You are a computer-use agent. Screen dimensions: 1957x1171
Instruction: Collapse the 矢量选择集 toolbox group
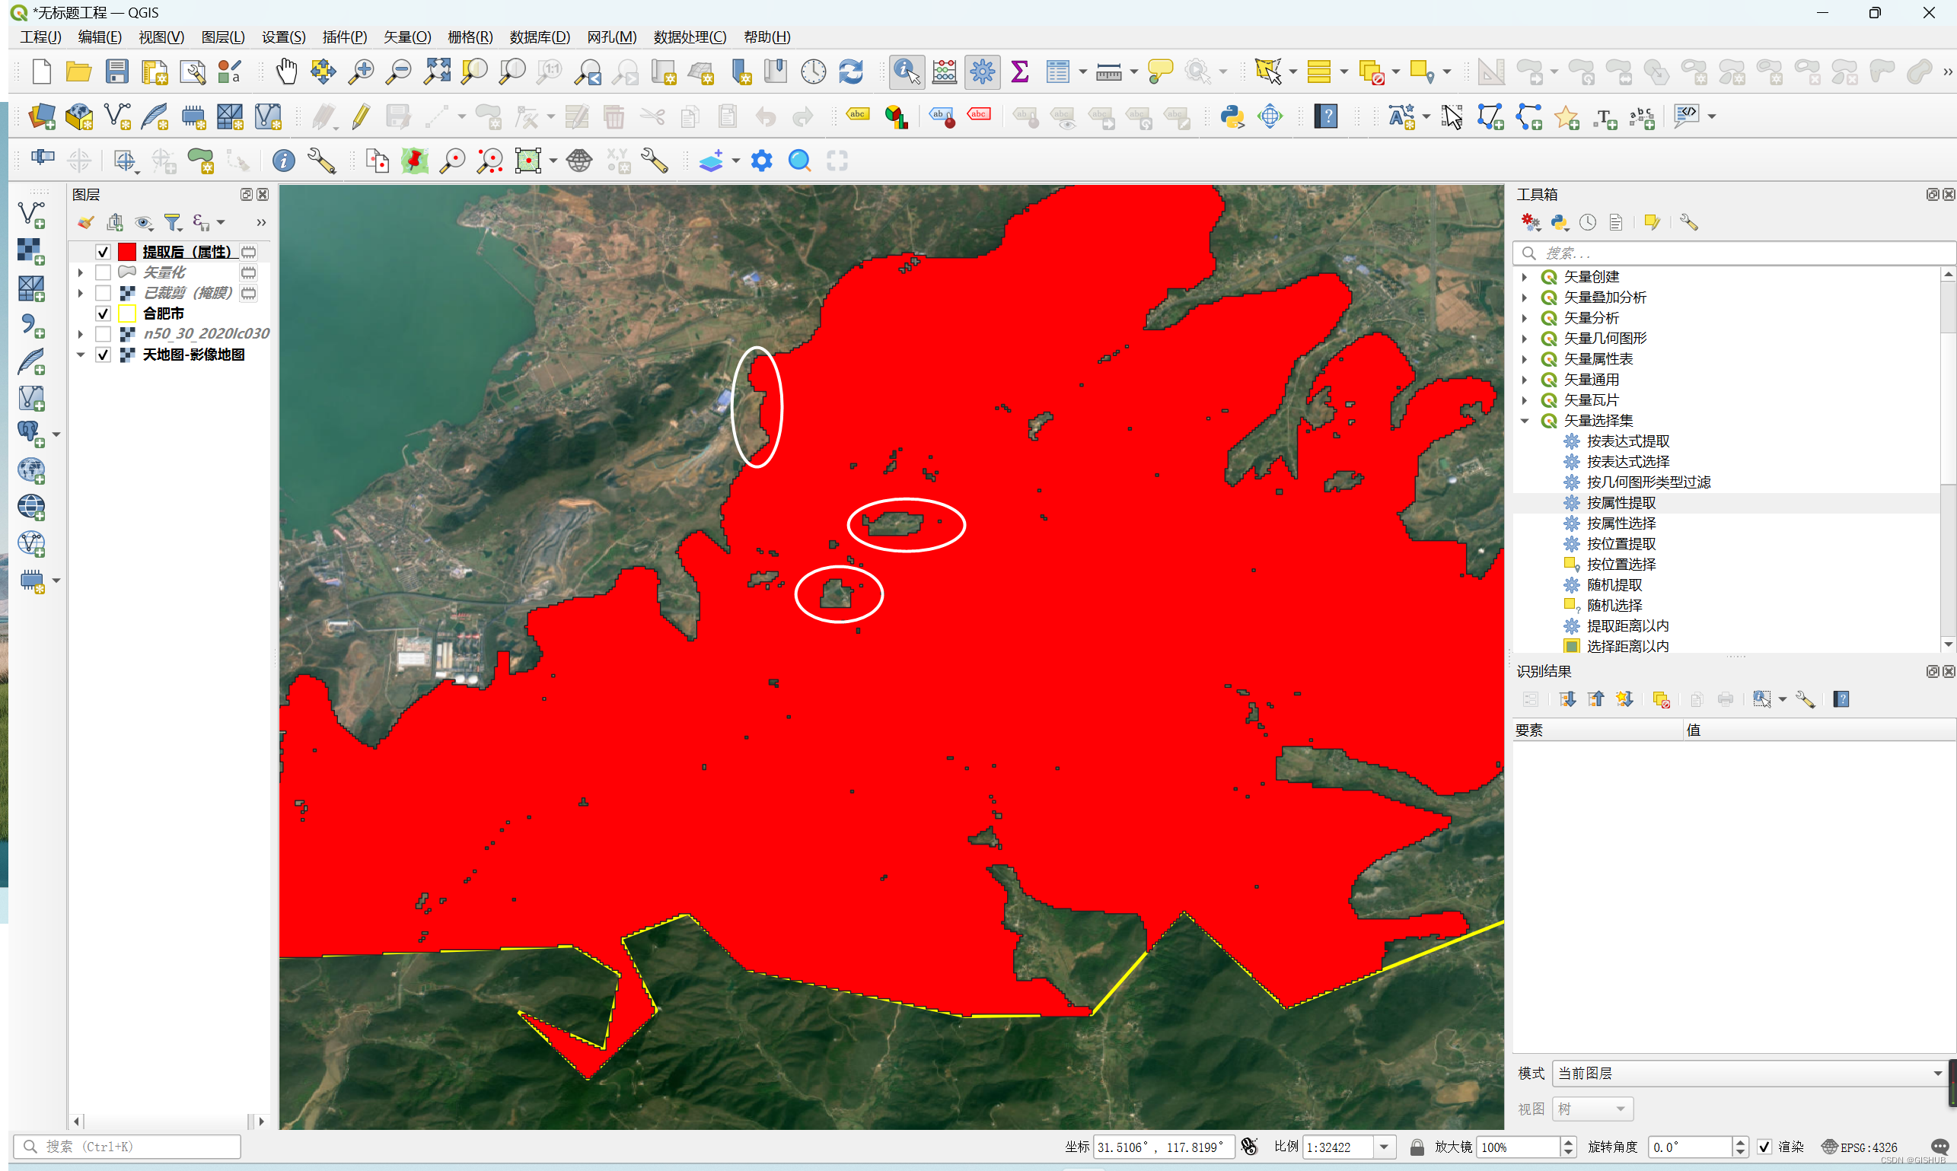point(1525,421)
